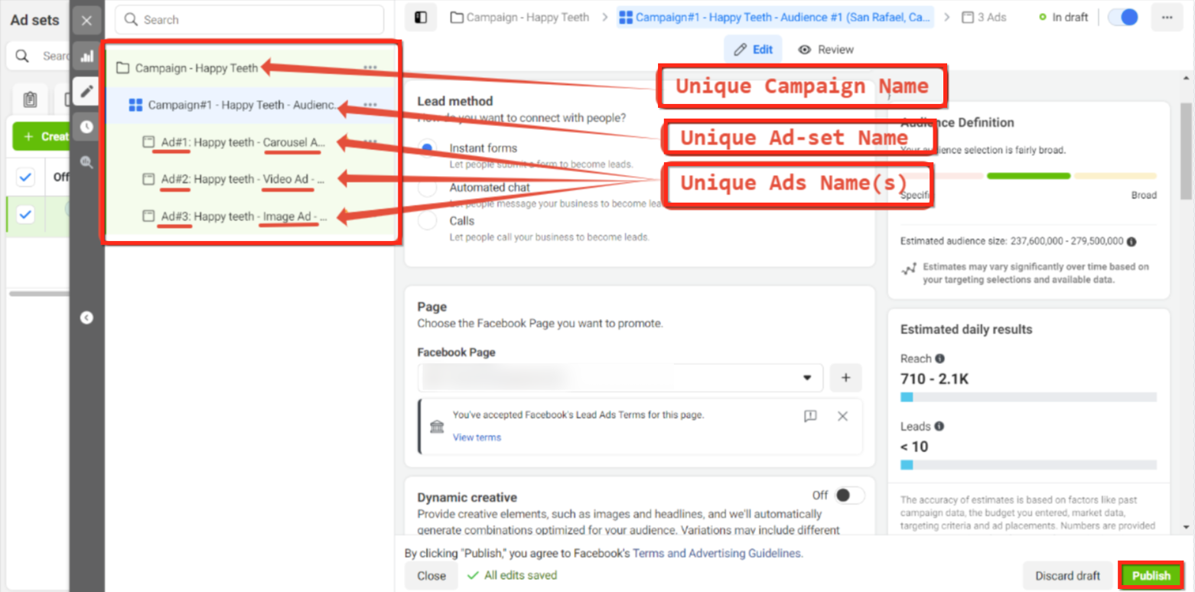Switch to the Edit tab
Viewport: 1195px width, 592px height.
pos(753,50)
